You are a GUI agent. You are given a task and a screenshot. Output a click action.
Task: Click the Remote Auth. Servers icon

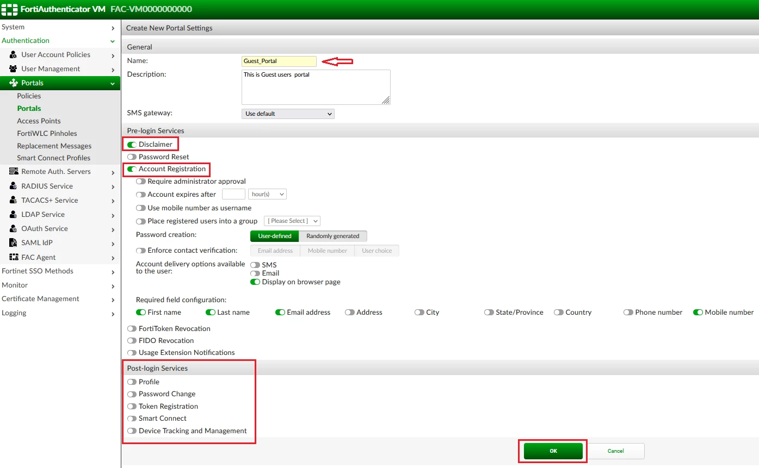tap(13, 172)
